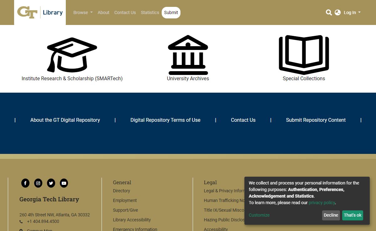Decline cookies with the Decline button
The width and height of the screenshot is (376, 231).
tap(331, 215)
